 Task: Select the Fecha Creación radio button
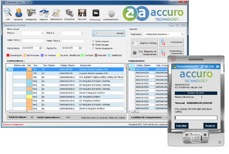coord(93,41)
